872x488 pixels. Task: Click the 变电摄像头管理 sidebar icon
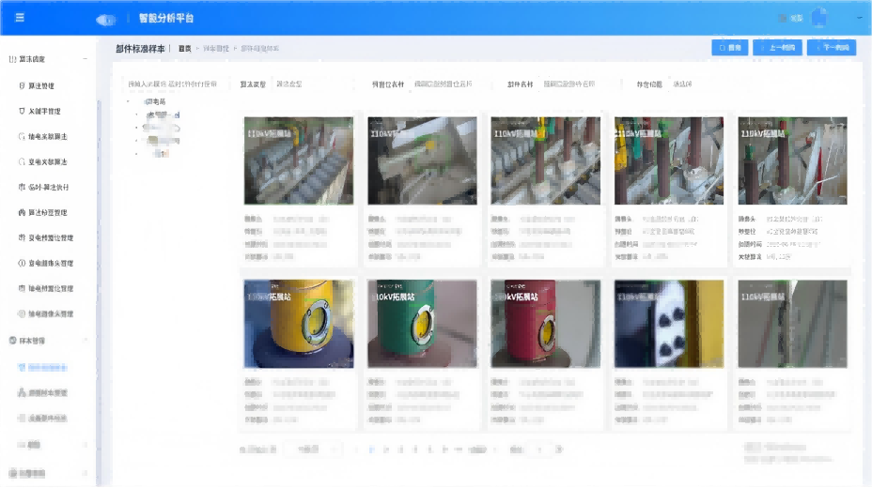[22, 263]
